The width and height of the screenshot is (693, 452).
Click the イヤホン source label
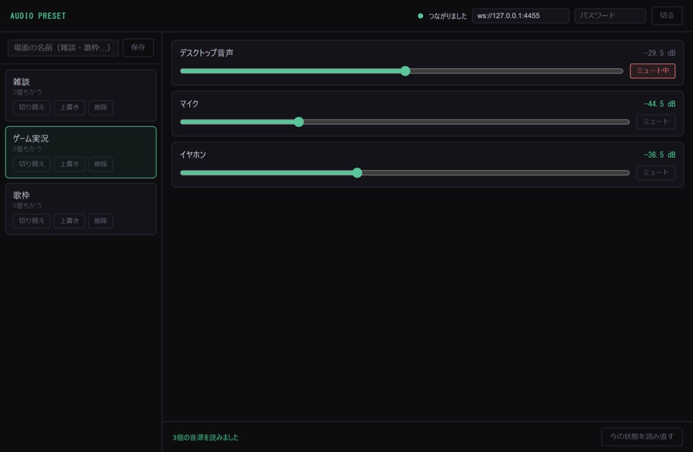click(193, 155)
